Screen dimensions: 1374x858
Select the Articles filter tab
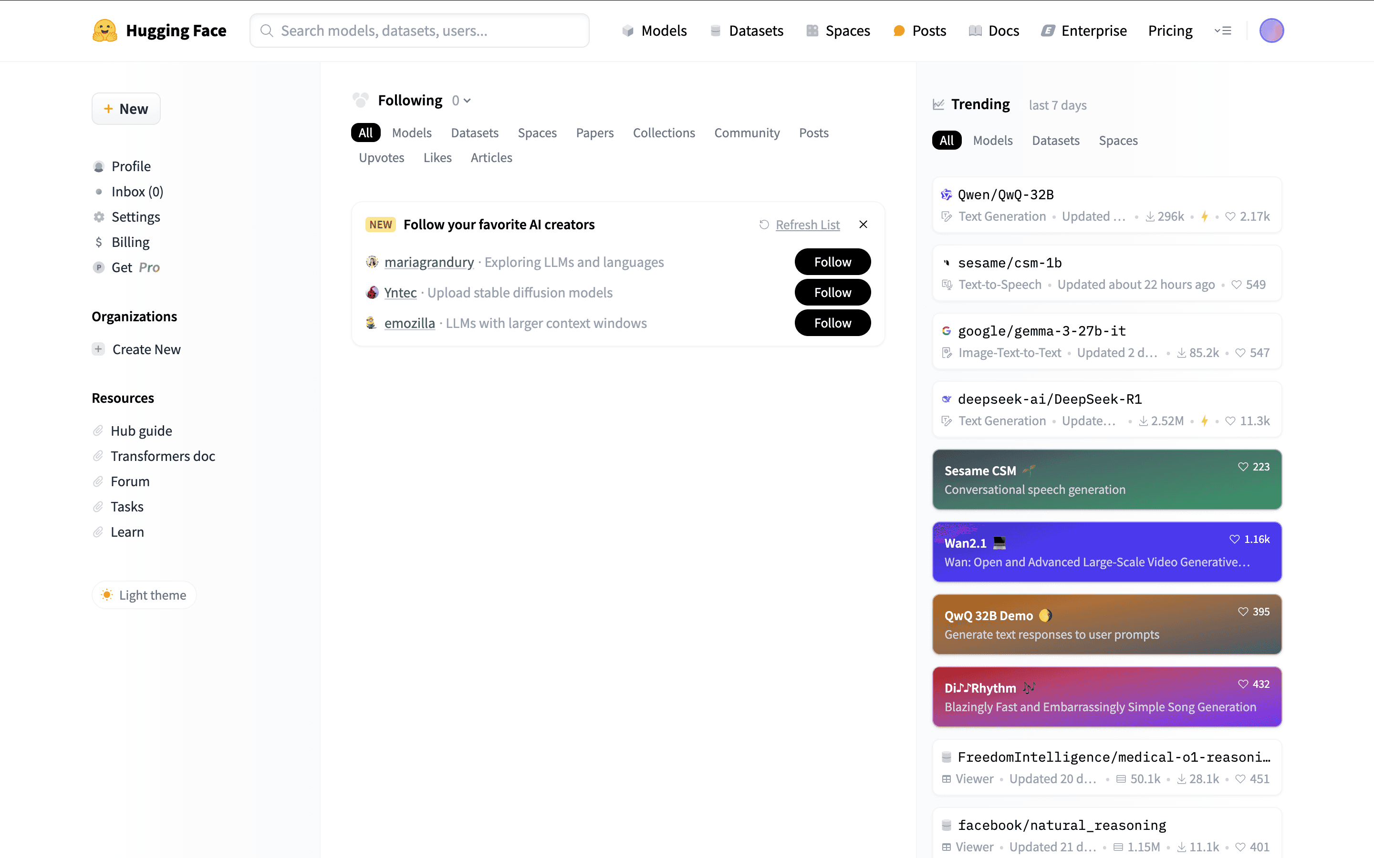coord(491,158)
